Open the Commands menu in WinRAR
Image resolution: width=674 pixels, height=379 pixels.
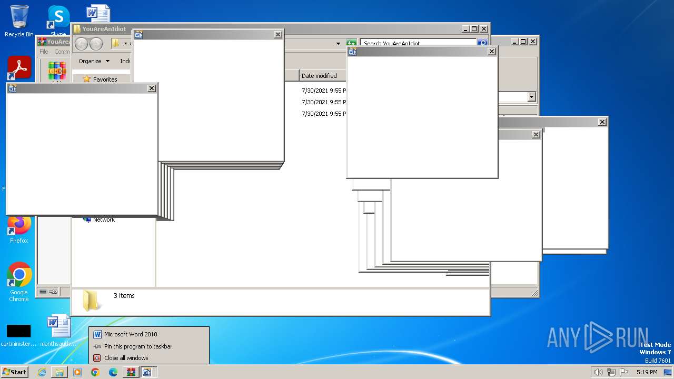coord(62,52)
